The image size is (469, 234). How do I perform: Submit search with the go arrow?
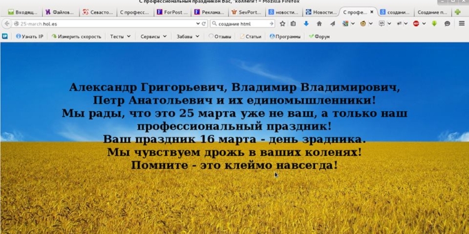pyautogui.click(x=271, y=24)
